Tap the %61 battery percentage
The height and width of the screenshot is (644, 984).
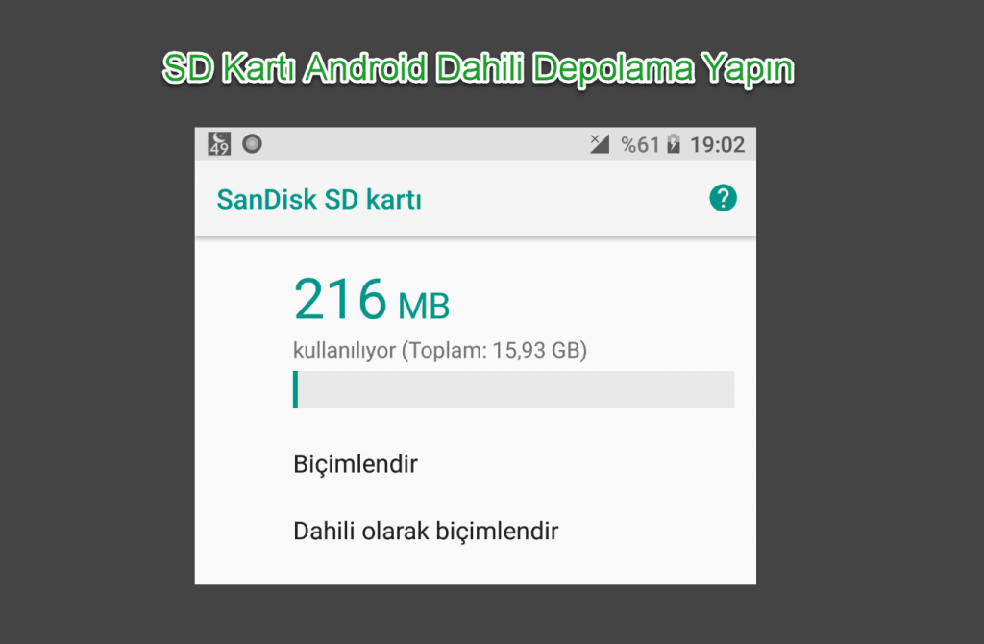click(639, 145)
